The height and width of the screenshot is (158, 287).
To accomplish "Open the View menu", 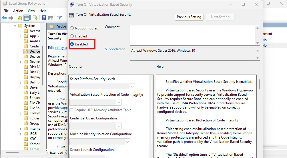I will [31, 11].
